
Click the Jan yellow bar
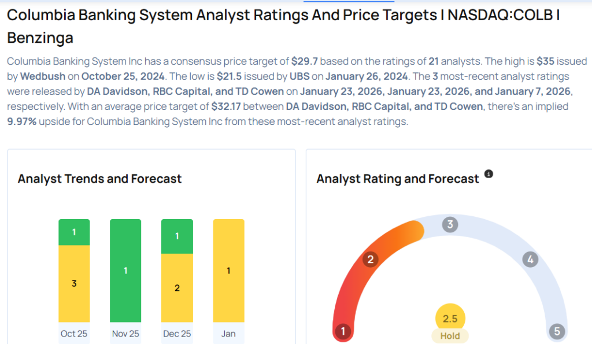coord(228,271)
